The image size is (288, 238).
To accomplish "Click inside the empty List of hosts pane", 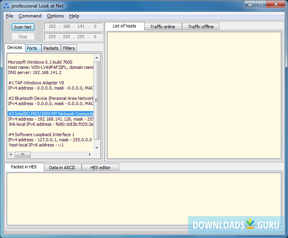I will pyautogui.click(x=194, y=96).
